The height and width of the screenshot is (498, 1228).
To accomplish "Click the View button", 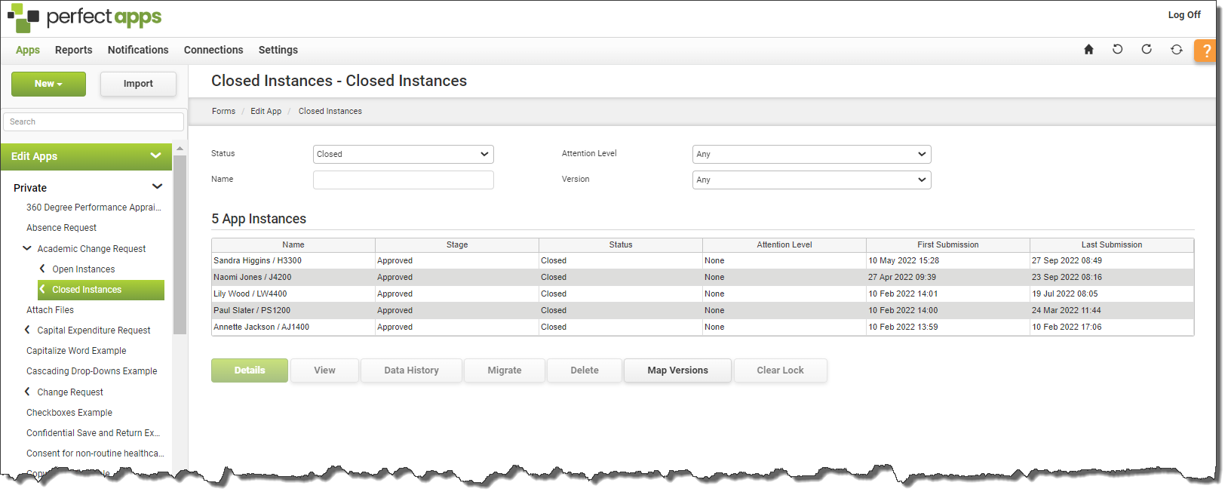I will point(325,370).
